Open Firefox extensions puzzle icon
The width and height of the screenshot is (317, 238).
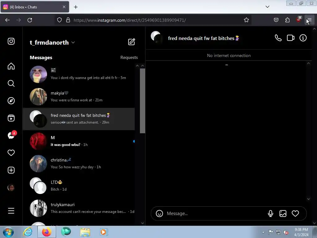[287, 20]
